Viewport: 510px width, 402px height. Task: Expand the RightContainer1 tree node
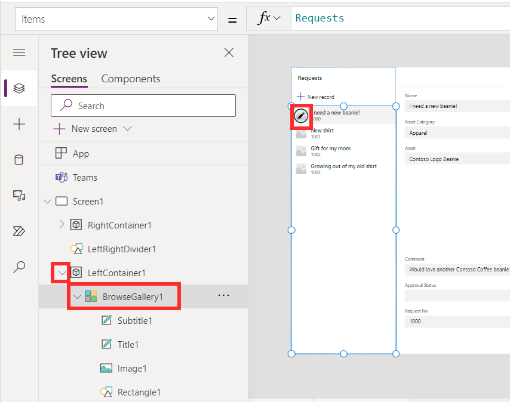(x=62, y=224)
